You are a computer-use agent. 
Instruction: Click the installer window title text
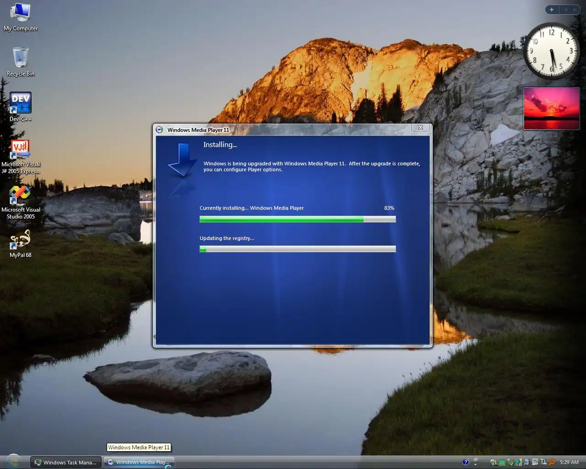(198, 130)
